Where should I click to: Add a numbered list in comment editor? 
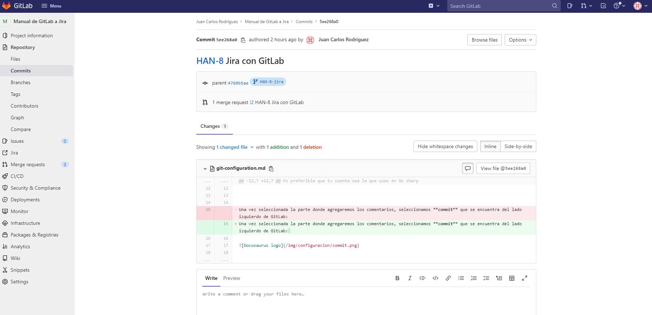[474, 278]
